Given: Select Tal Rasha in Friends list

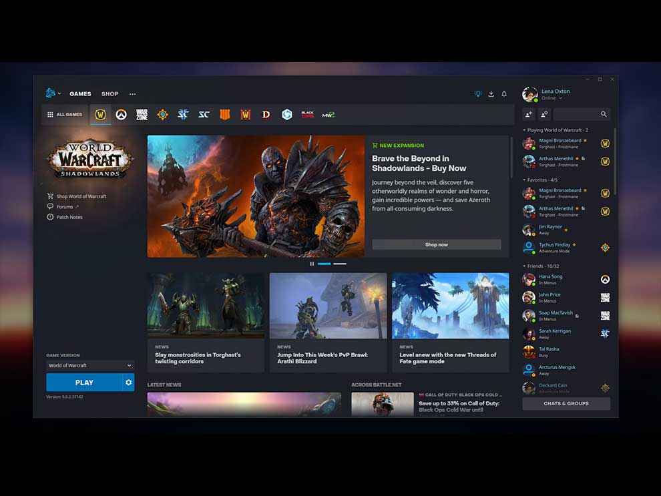Looking at the screenshot, I should (565, 352).
